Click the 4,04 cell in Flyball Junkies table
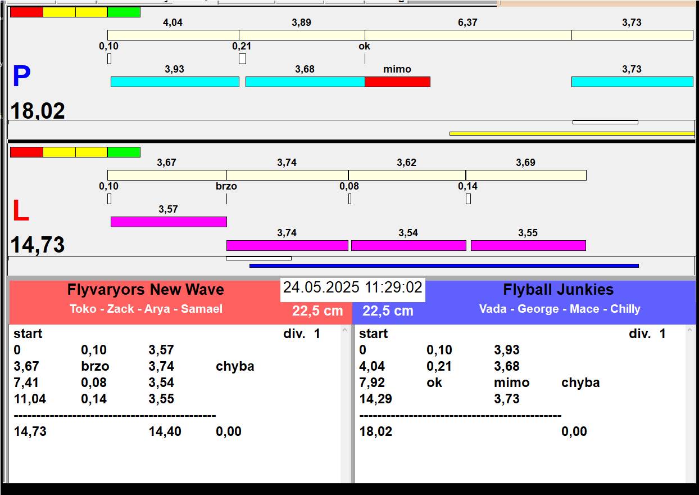The width and height of the screenshot is (699, 495). click(372, 366)
